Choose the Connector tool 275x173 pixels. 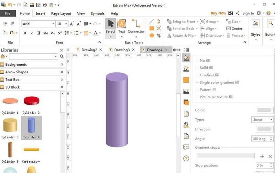tap(136, 28)
